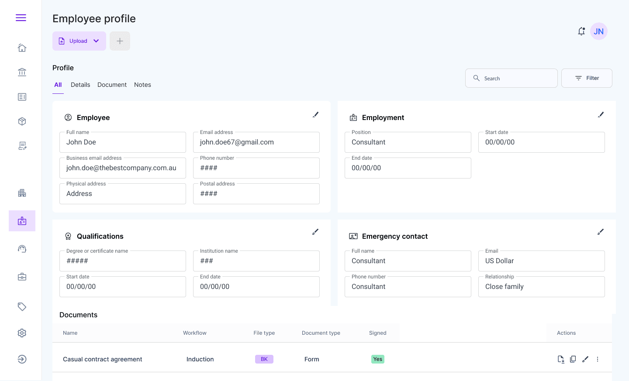Screen dimensions: 629x381
Task: Click Emergency contact Phone number field
Action: coord(408,287)
